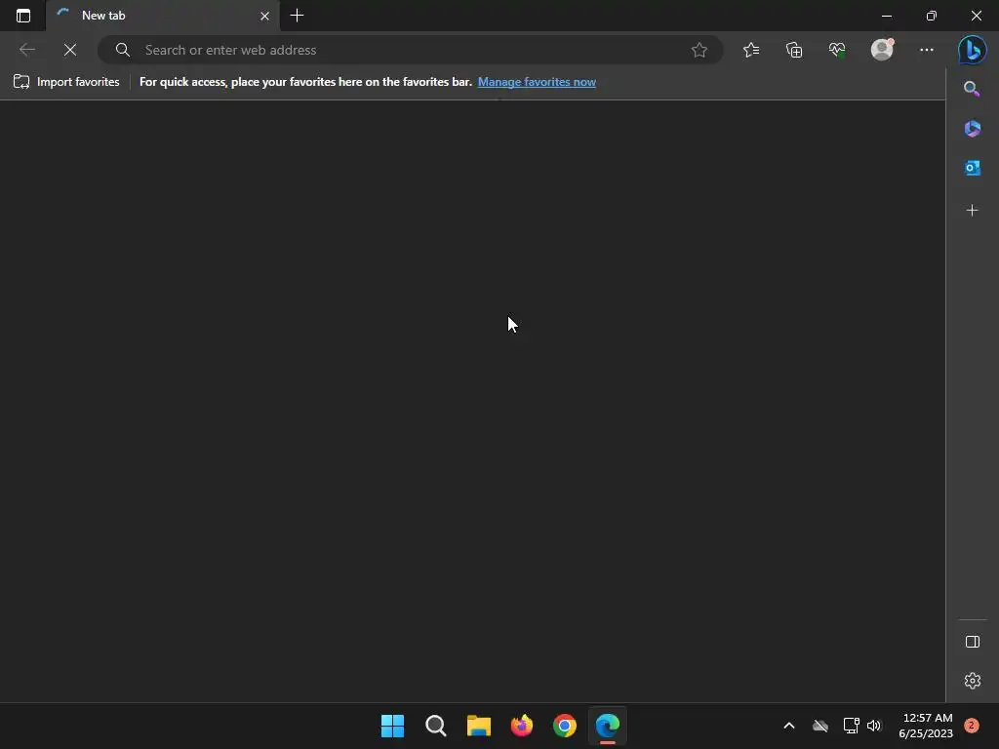This screenshot has width=999, height=749.
Task: Open the profile account menu
Action: tap(882, 49)
